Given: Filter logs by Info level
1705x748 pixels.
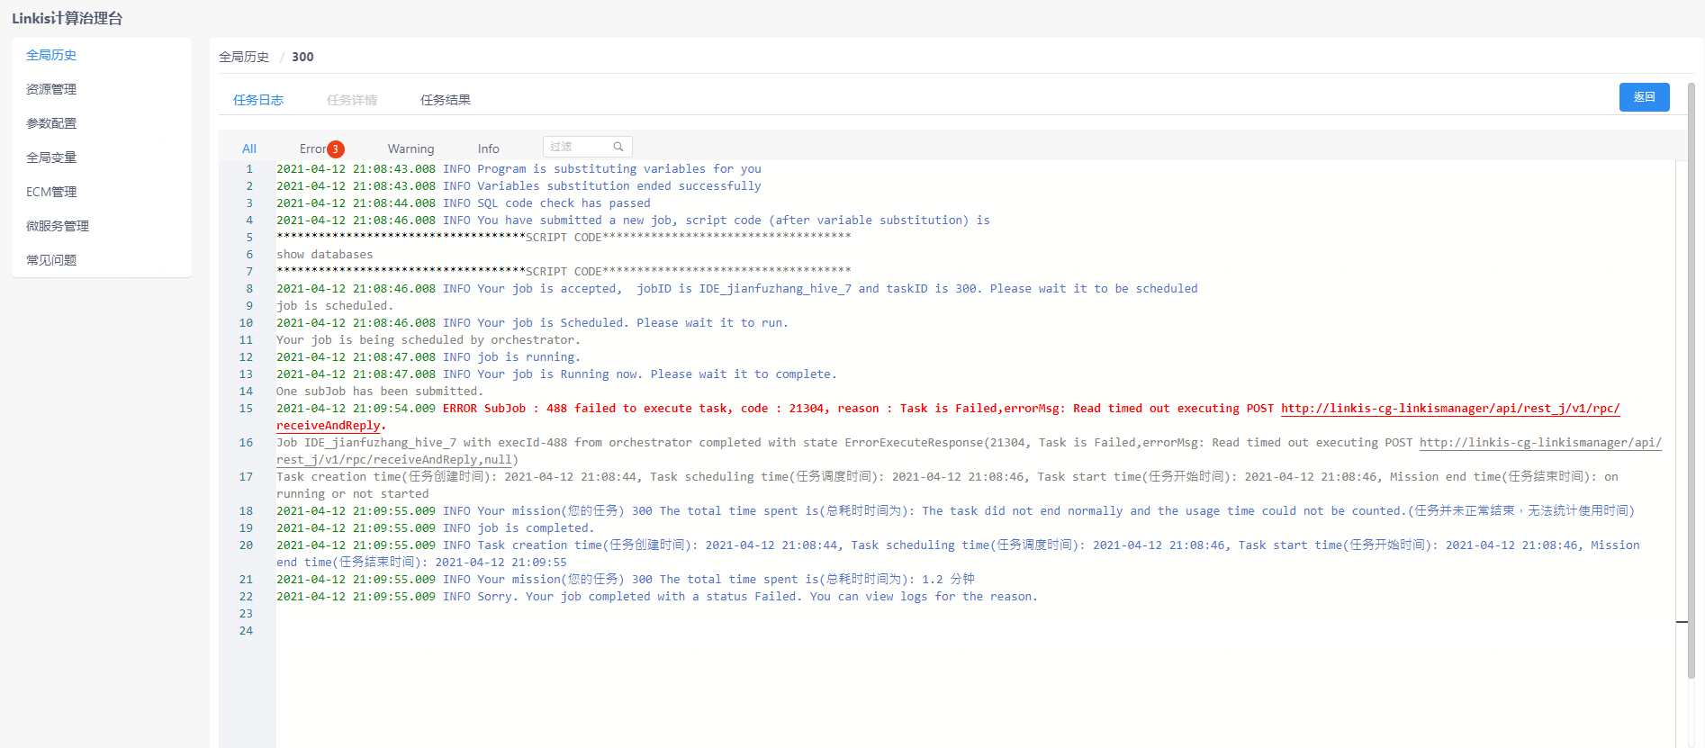Looking at the screenshot, I should coord(488,149).
